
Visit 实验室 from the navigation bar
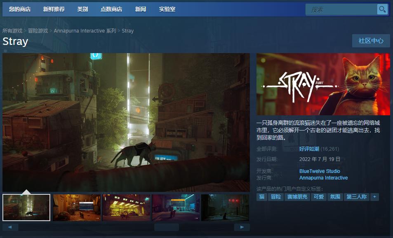coord(166,8)
